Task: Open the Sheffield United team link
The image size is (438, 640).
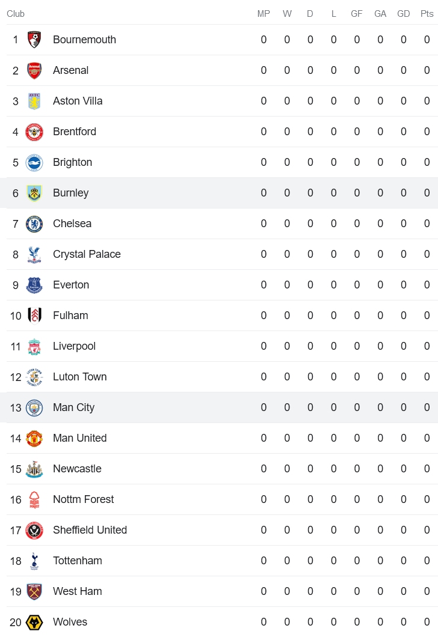Action: point(90,530)
